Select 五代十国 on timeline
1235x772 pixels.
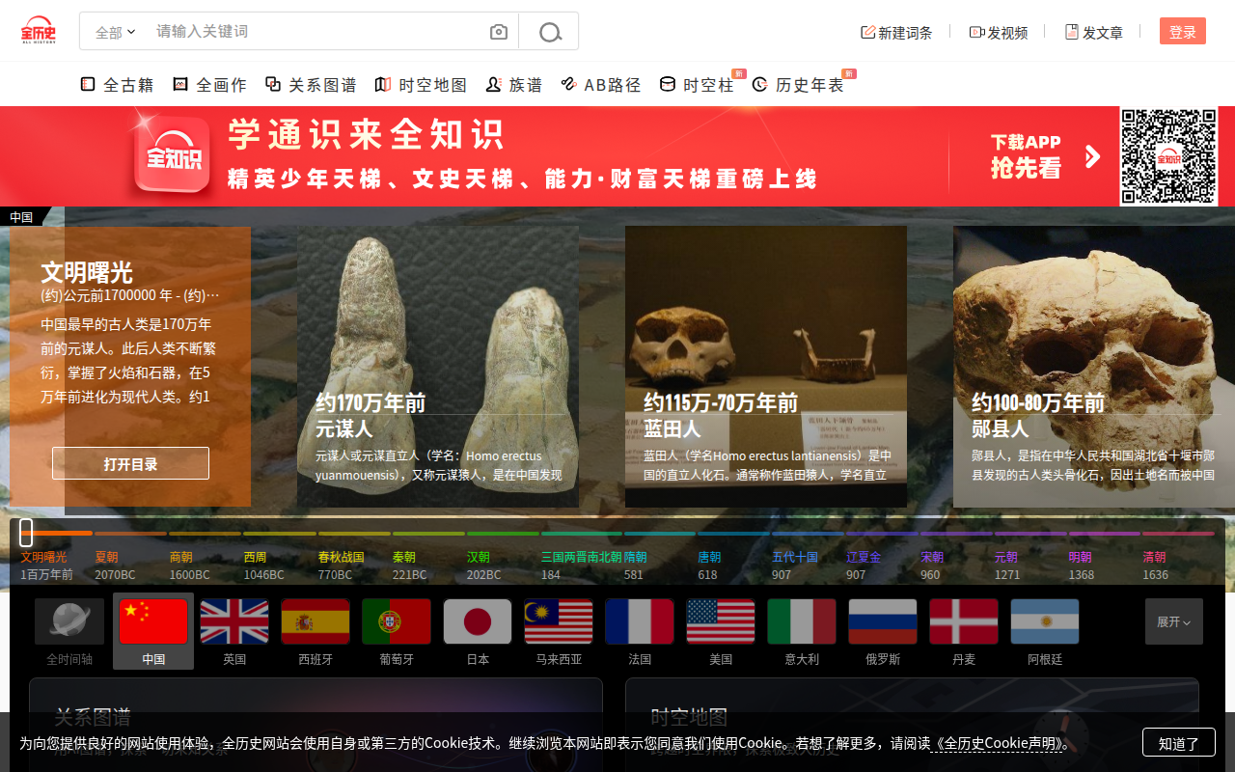(x=795, y=565)
